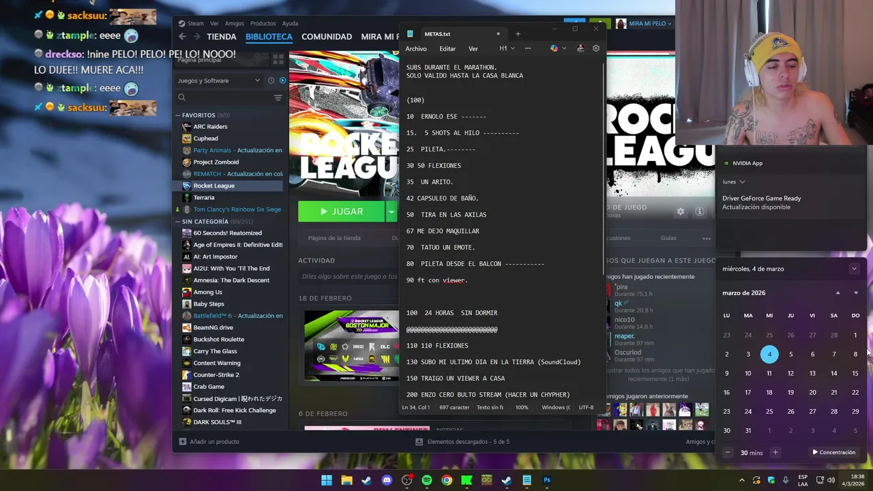Increase focus time with plus button
Image resolution: width=873 pixels, height=491 pixels.
[775, 452]
